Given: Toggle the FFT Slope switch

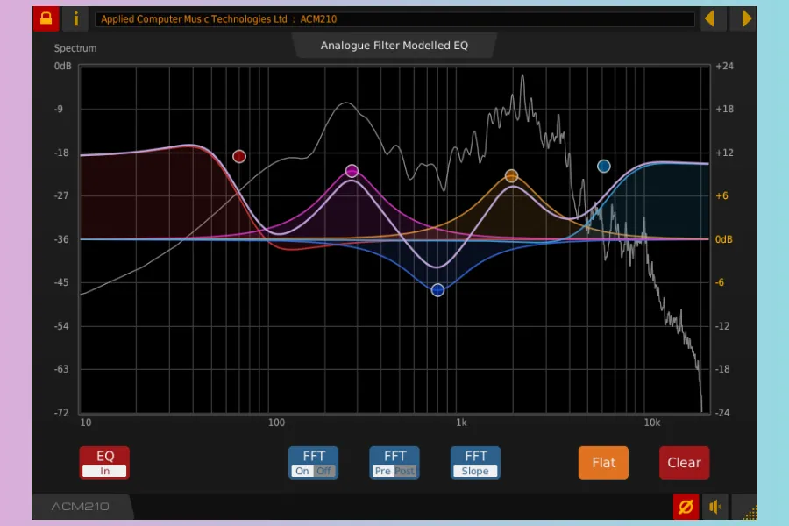Looking at the screenshot, I should click(475, 463).
